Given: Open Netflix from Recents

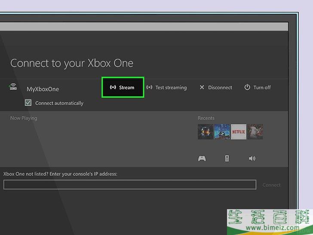Looking at the screenshot, I should tap(239, 132).
